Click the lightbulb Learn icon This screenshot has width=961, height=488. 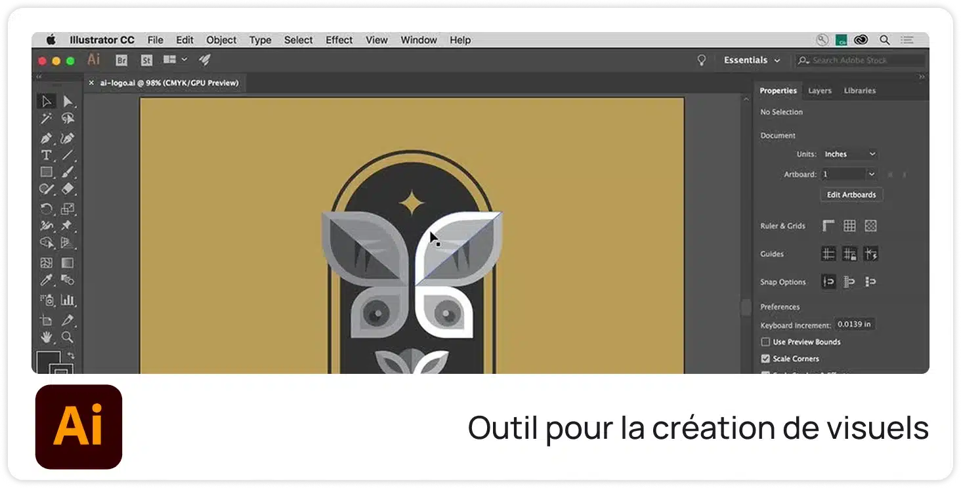(x=702, y=60)
